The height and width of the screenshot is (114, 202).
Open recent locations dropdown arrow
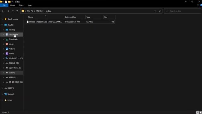pyautogui.click(x=13, y=11)
